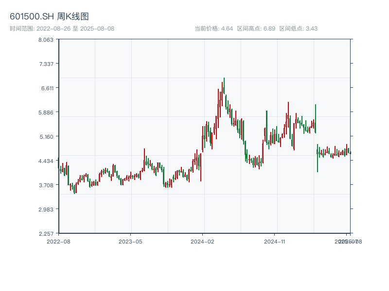Click the highest peak candlestick near 6.89

pos(224,86)
